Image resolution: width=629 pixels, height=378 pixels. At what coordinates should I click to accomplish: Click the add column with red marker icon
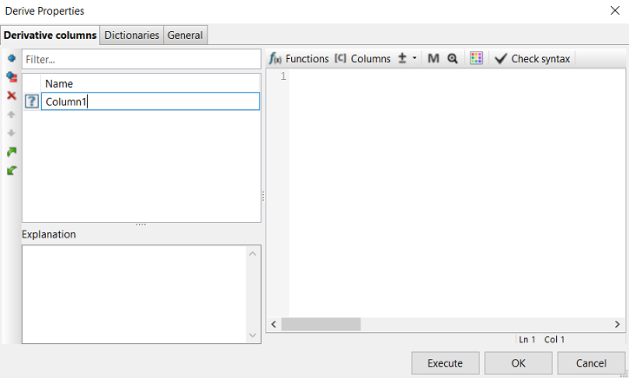point(11,77)
